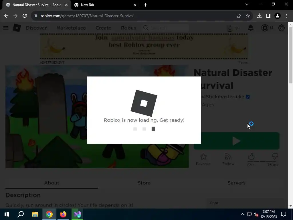Close the New Tab tab
The image size is (293, 220).
[x=135, y=5]
